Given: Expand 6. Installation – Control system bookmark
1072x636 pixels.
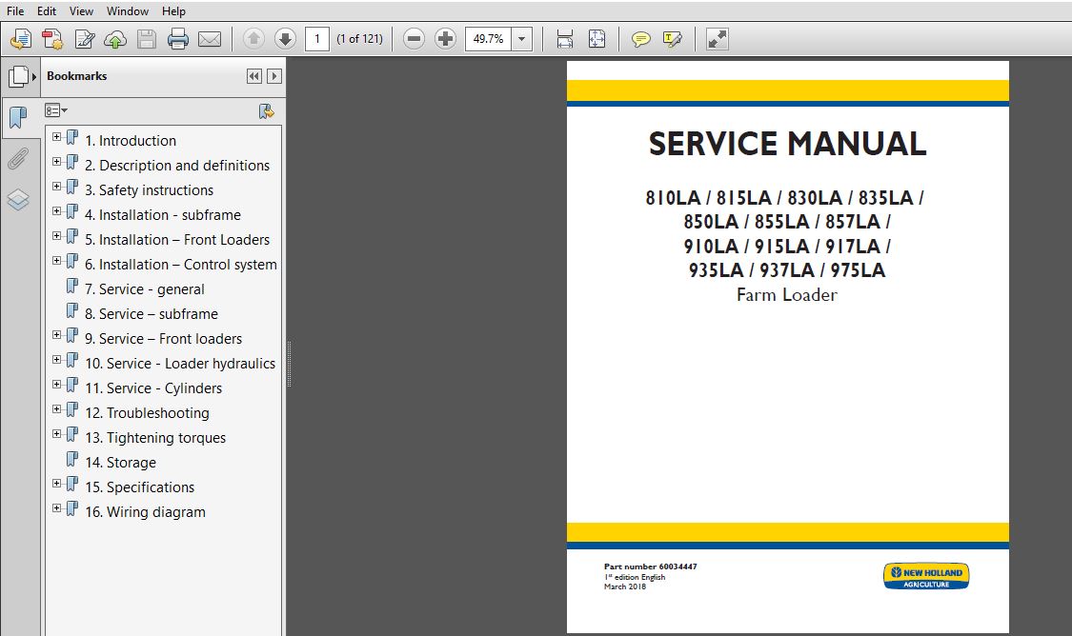Looking at the screenshot, I should (x=57, y=260).
